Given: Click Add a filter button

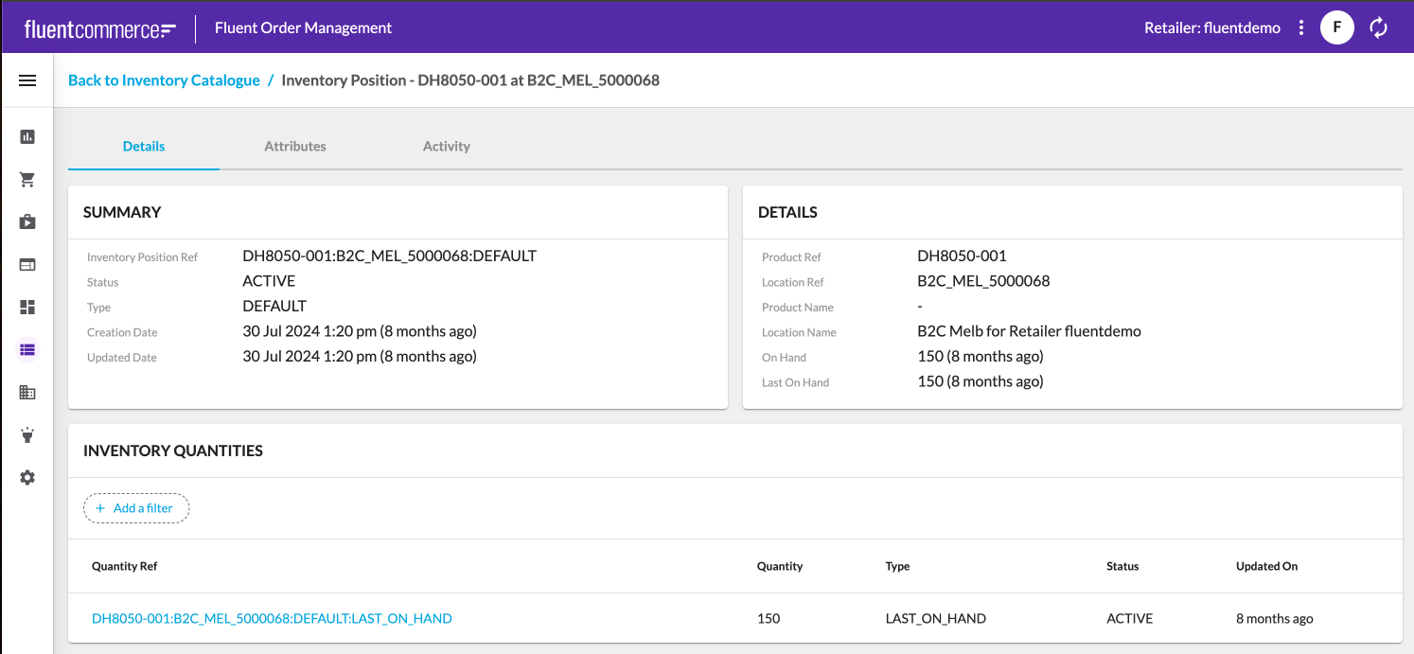Looking at the screenshot, I should pyautogui.click(x=136, y=508).
